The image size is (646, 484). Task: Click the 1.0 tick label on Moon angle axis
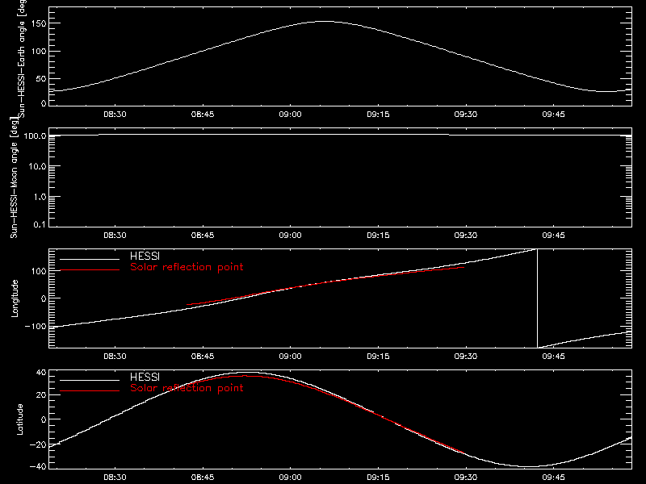(x=40, y=197)
